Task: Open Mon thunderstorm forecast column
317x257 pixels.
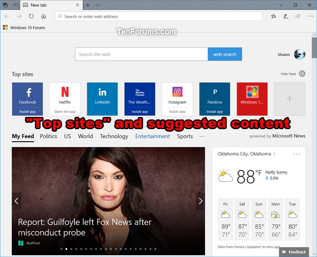Action: [x=276, y=219]
